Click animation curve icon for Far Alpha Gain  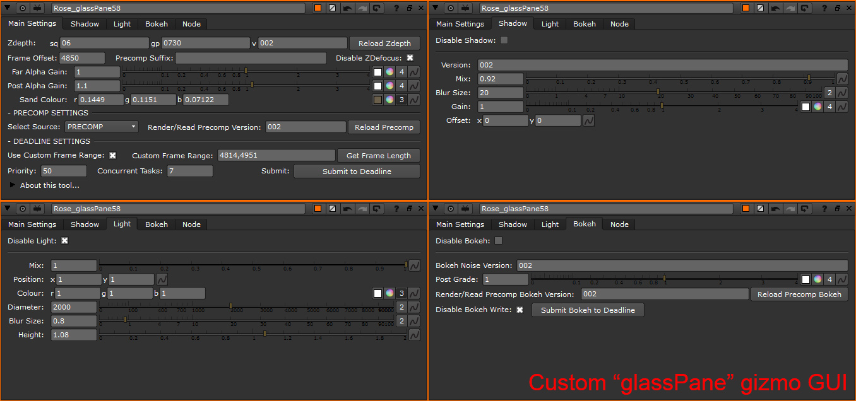pos(414,72)
